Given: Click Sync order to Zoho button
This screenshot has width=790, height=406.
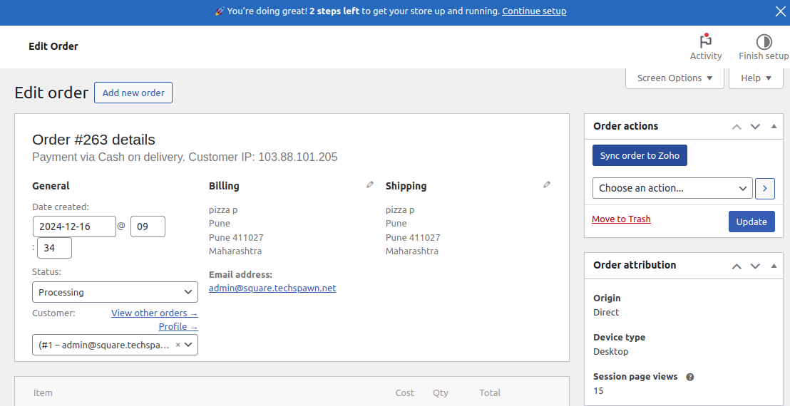Looking at the screenshot, I should (640, 155).
